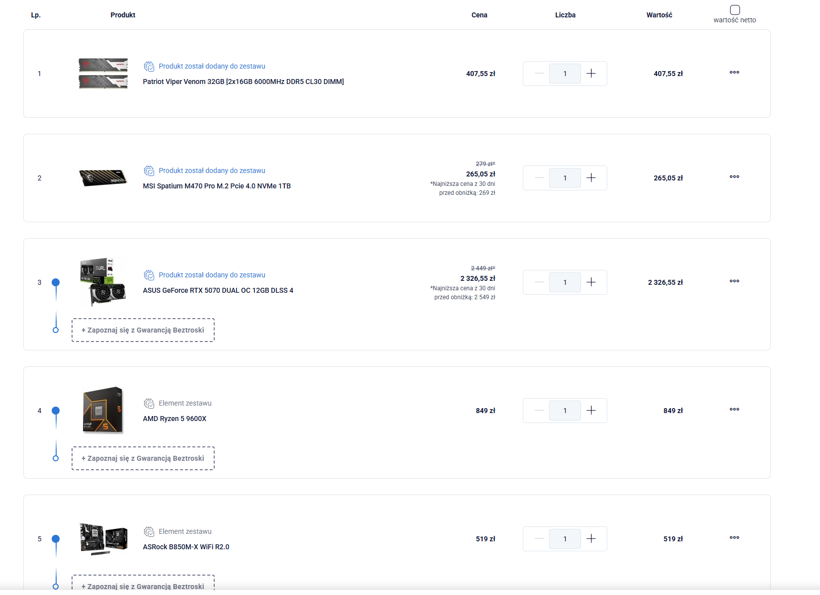Click ASUS GeForce RTX 5070 thumbnail image
Screen dimensions: 820x595
(x=103, y=281)
